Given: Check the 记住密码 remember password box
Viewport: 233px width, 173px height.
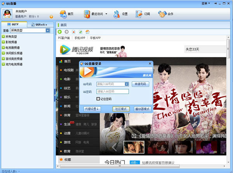Looking at the screenshot, I should click(98, 99).
